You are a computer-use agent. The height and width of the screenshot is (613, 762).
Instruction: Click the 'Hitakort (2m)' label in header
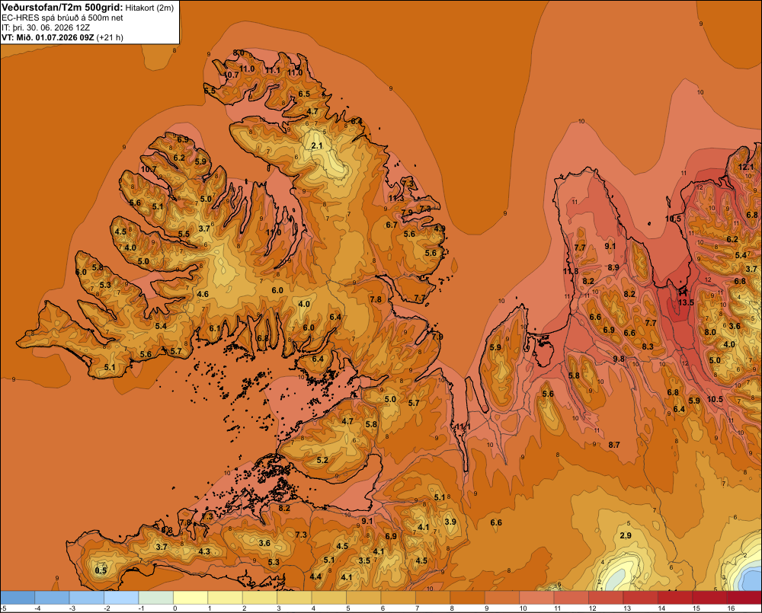[x=149, y=8]
